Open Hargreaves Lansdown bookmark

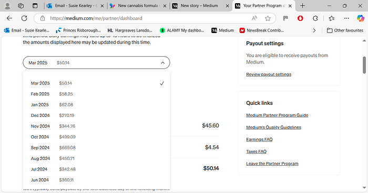pos(130,30)
